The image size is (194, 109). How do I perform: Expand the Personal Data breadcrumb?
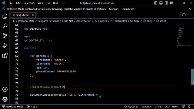26,21
